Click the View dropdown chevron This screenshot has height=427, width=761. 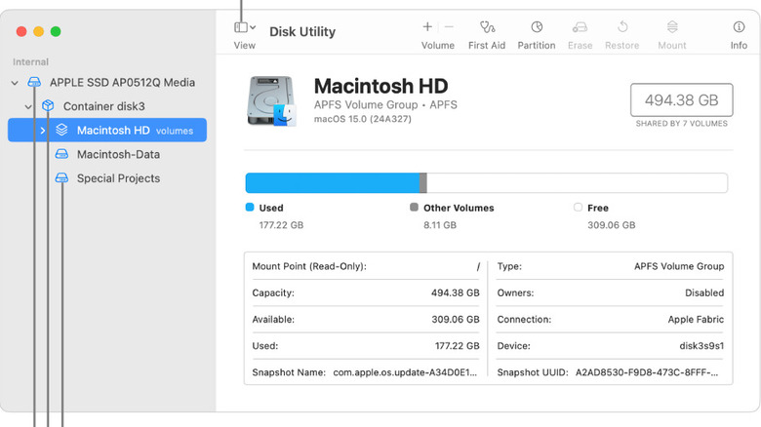[x=253, y=27]
